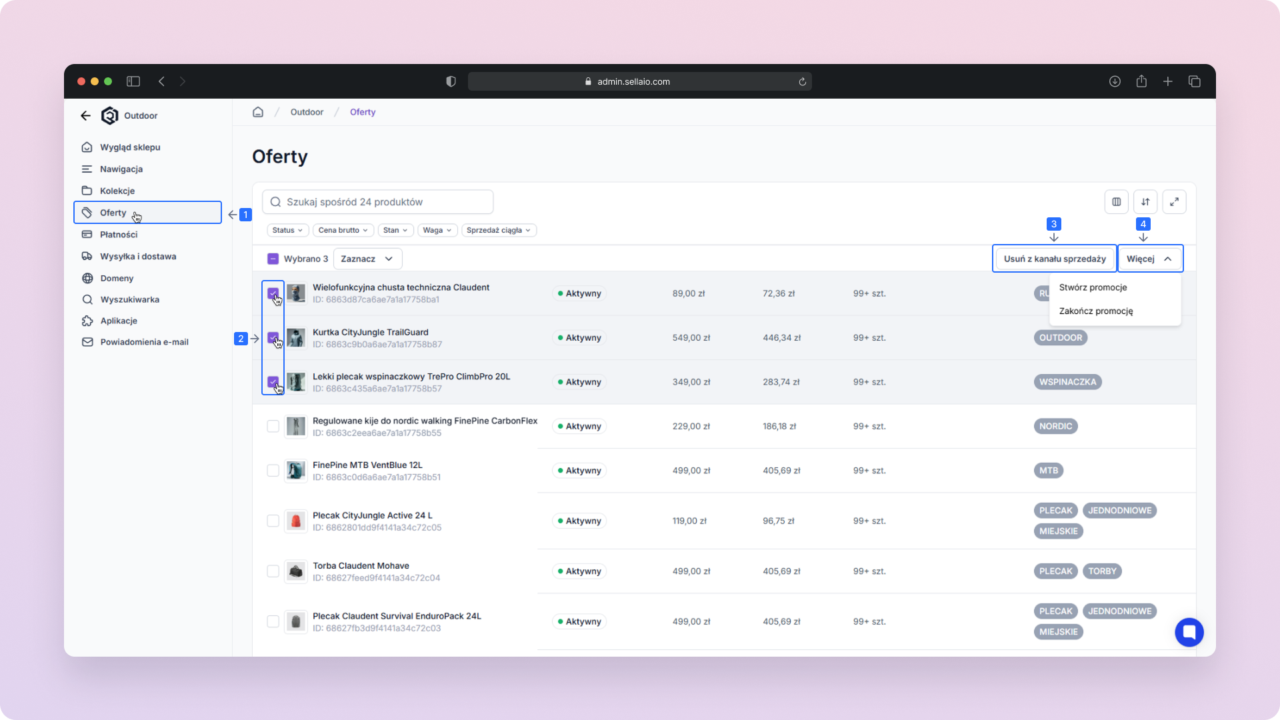Open the Status filter dropdown
Screen dimensions: 1280x720
coord(287,230)
